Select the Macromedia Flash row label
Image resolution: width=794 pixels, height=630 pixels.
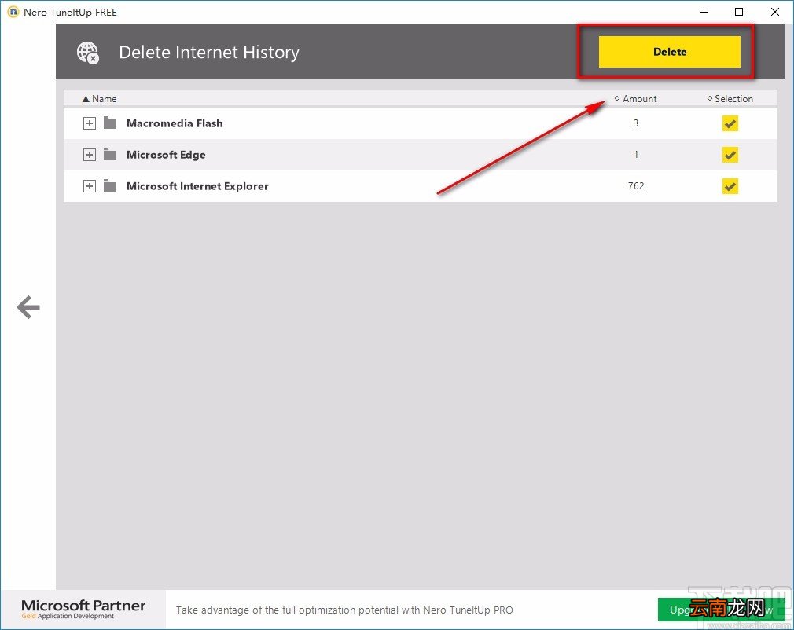pos(175,123)
